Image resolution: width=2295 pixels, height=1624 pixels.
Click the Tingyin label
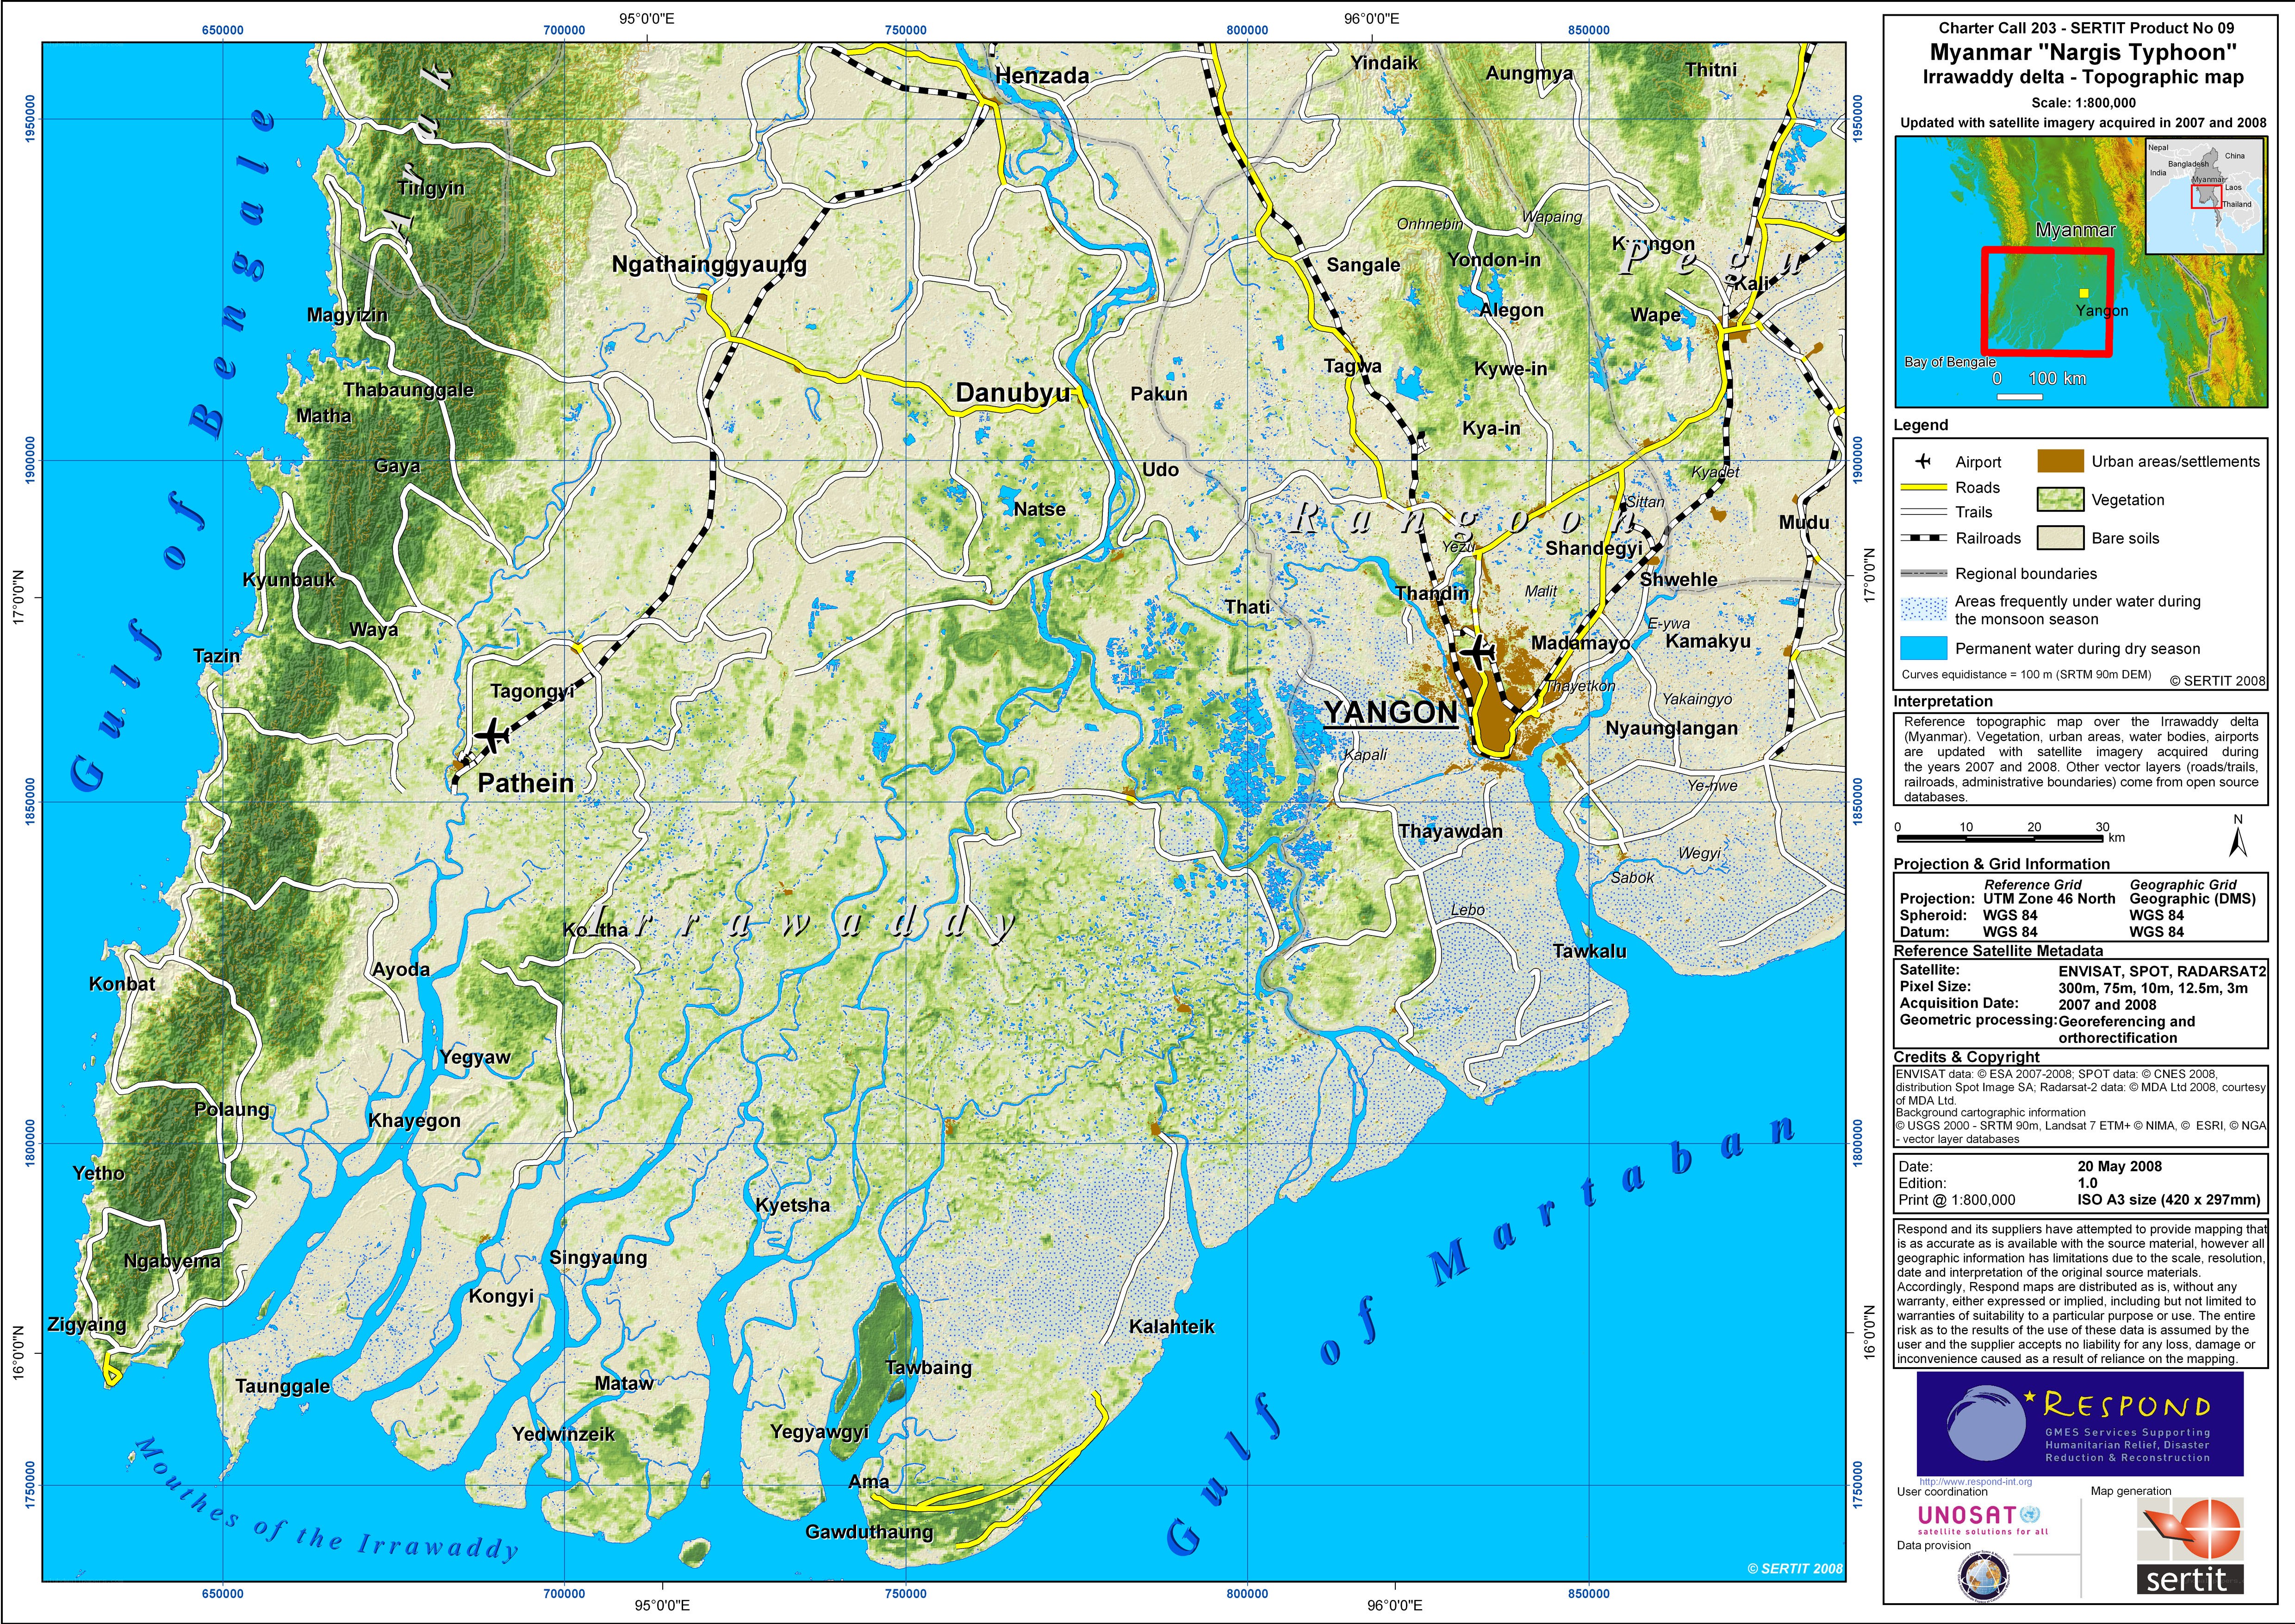pyautogui.click(x=431, y=188)
